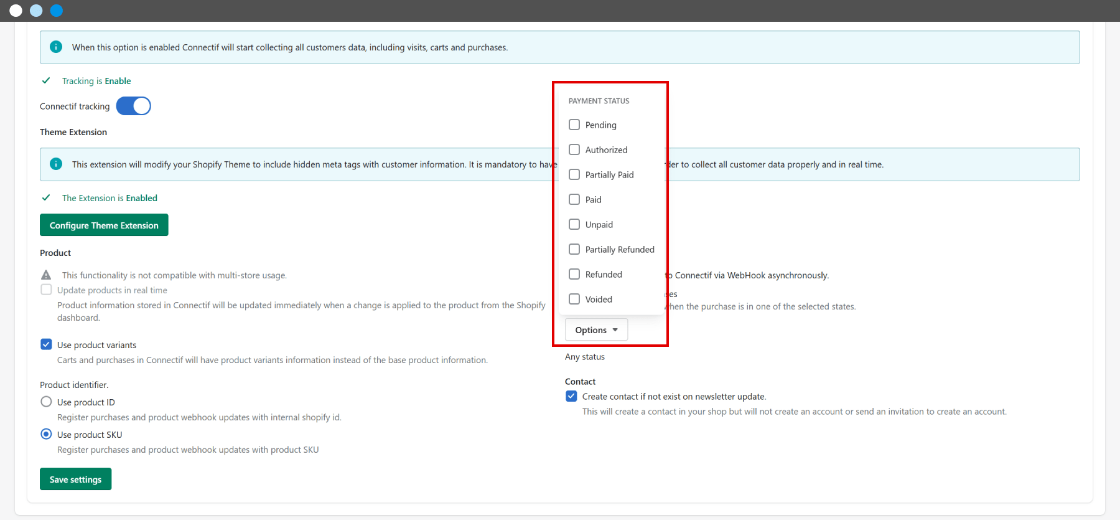The width and height of the screenshot is (1120, 520).
Task: Click 'The Extension is Enabled' text
Action: [110, 198]
